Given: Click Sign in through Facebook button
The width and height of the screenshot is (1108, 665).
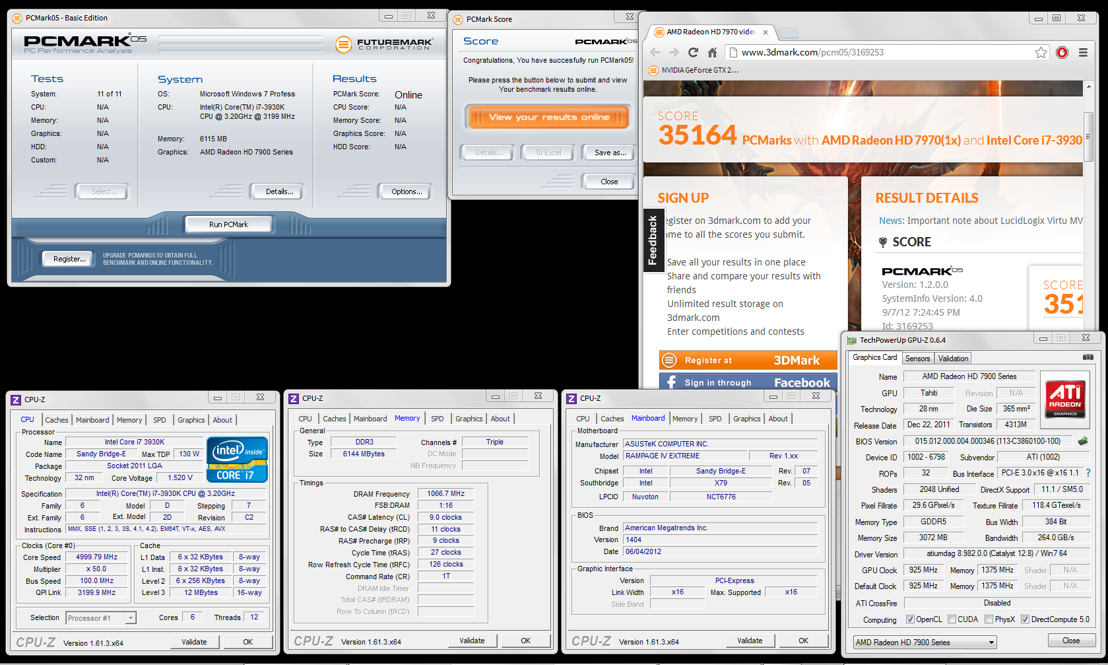Looking at the screenshot, I should 748,382.
